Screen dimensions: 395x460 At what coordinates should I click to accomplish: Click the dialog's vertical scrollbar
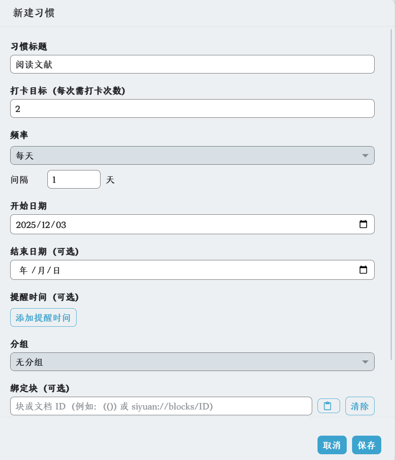pos(391,195)
